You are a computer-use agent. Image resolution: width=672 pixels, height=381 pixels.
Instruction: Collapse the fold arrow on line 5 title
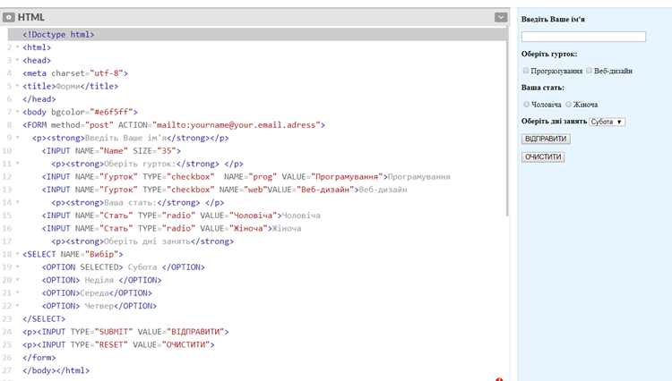click(x=18, y=86)
